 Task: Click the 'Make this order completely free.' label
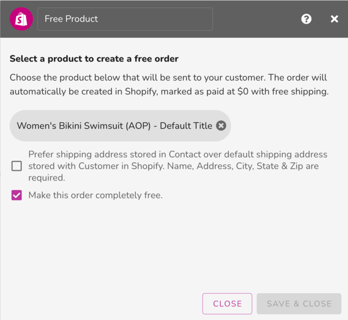pos(96,195)
